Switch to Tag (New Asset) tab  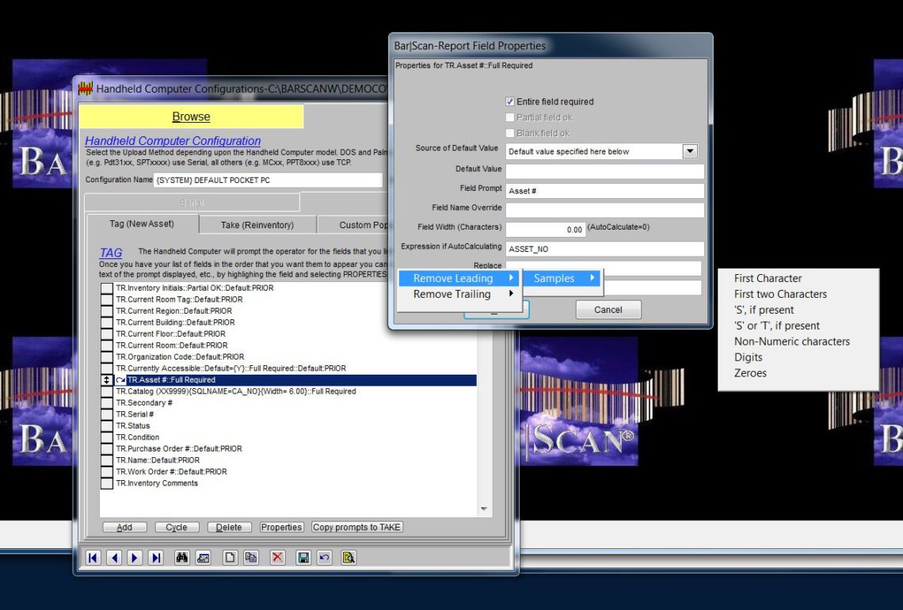click(142, 224)
